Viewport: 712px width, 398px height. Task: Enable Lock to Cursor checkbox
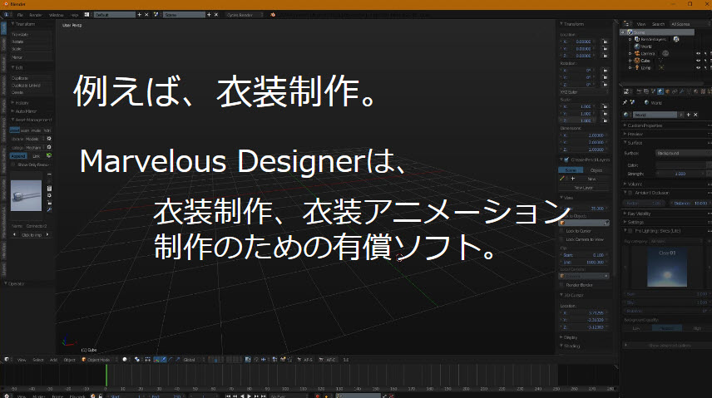[x=561, y=229]
